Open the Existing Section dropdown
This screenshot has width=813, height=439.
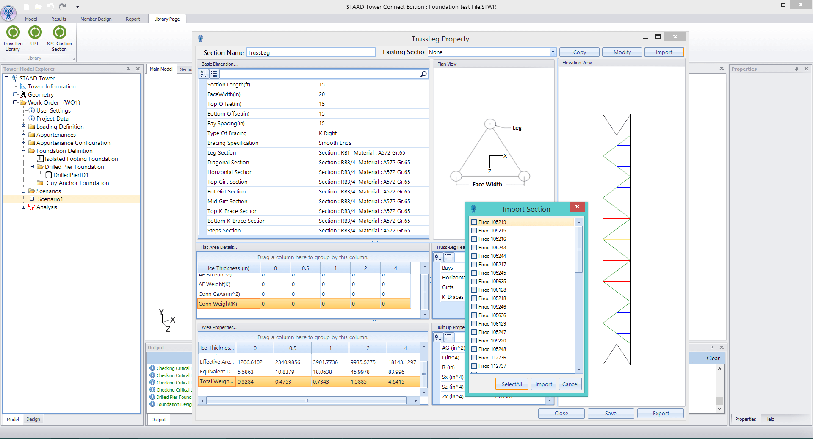553,52
